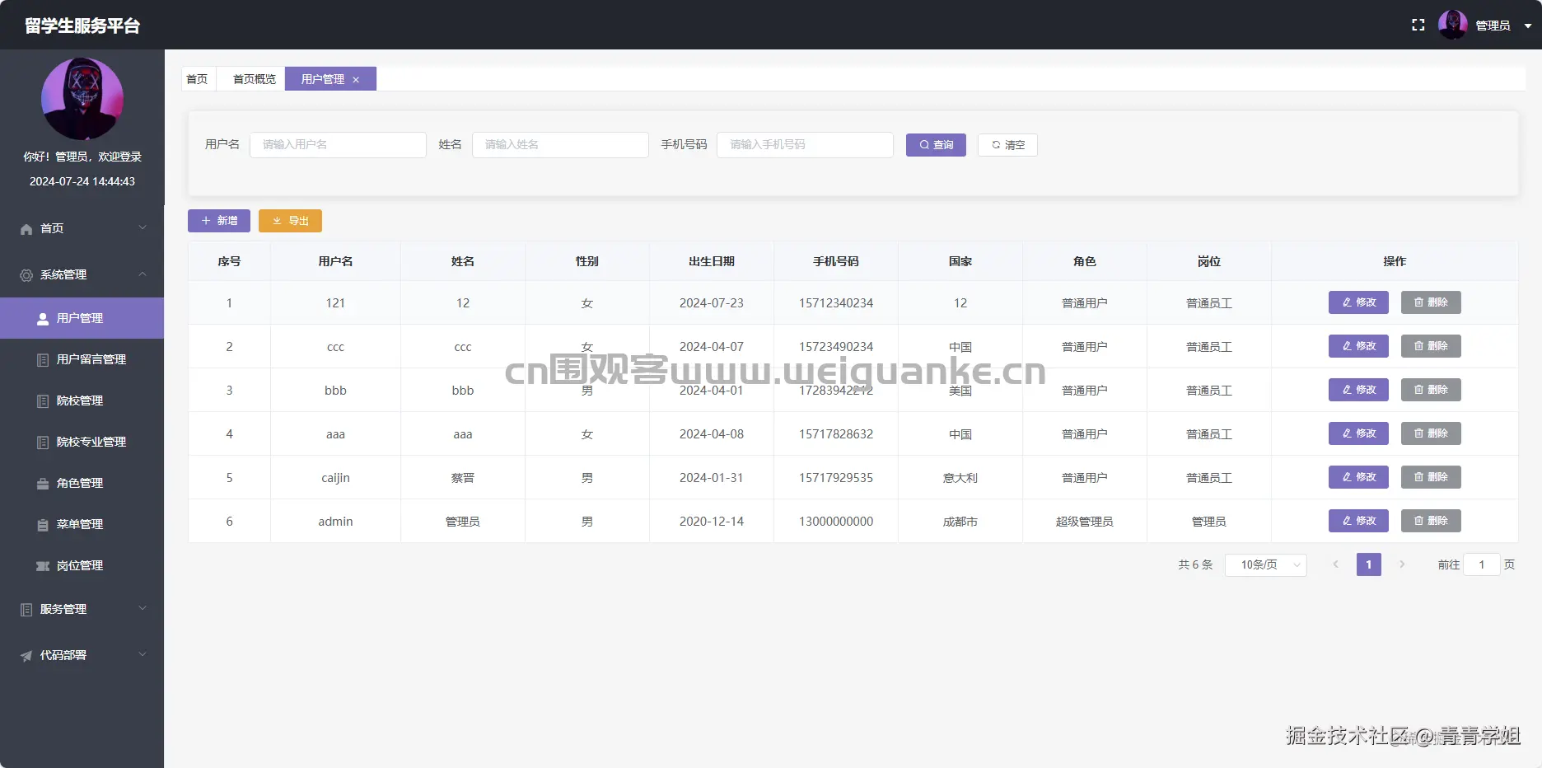Screen dimensions: 1542x768
Task: Click the list icon beside 服务管理
Action: [x=26, y=610]
